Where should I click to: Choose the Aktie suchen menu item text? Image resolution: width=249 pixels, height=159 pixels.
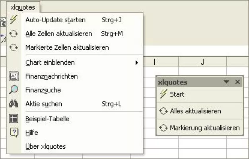[43, 104]
